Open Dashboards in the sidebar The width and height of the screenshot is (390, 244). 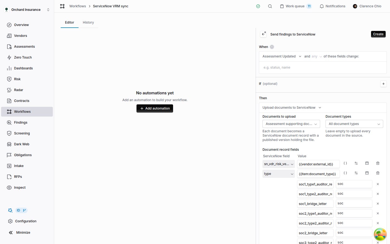point(27,68)
